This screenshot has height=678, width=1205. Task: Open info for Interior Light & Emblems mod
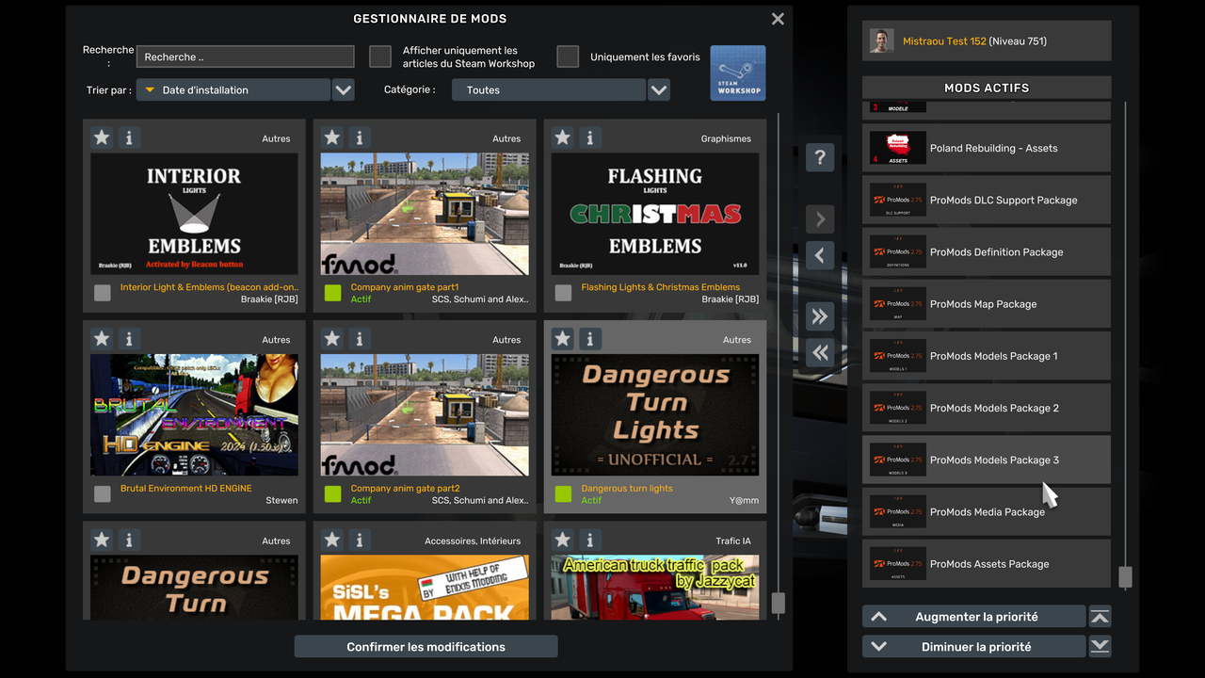[x=129, y=137]
